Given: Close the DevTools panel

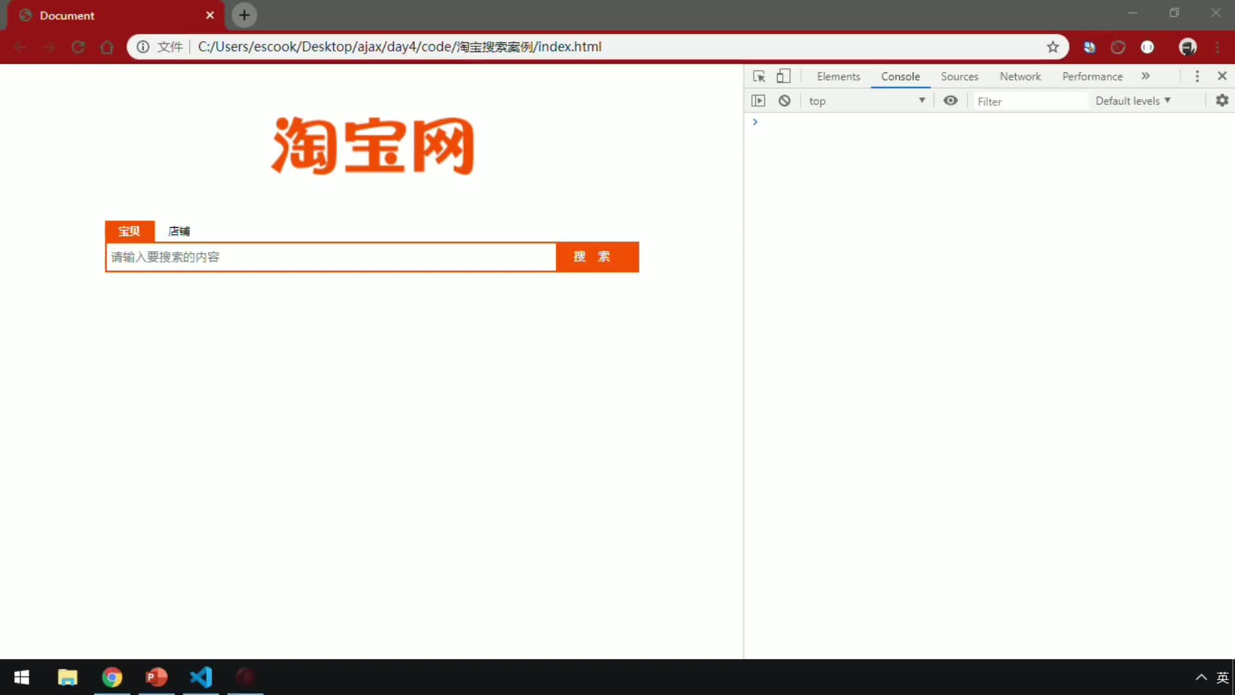Looking at the screenshot, I should 1222,76.
